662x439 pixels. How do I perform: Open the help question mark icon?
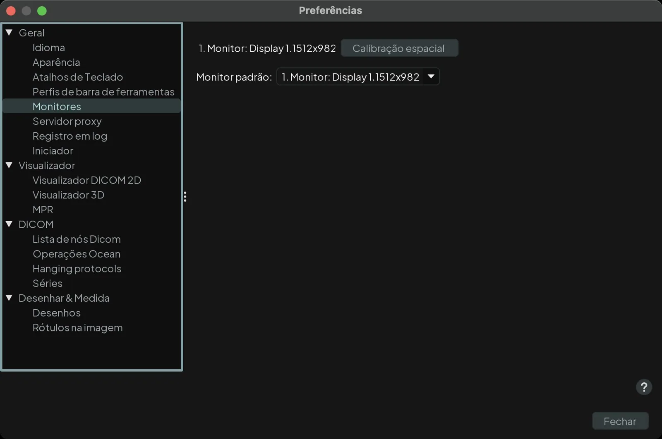click(644, 387)
